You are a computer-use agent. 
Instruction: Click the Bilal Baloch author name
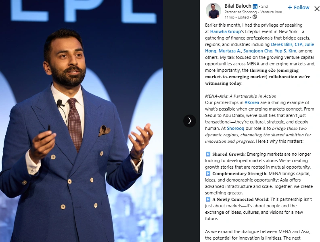click(x=238, y=6)
